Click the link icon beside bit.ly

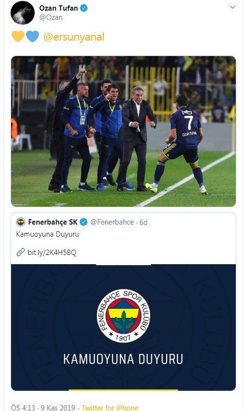(21, 252)
